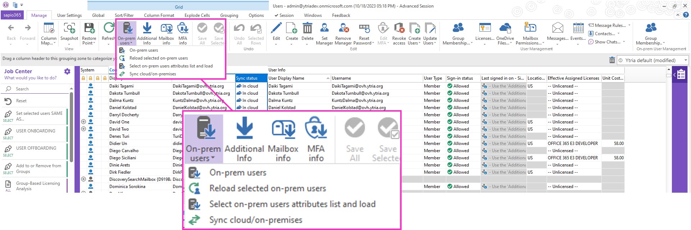Image resolution: width=691 pixels, height=230 pixels.
Task: Click the Undo All ribbon icon
Action: pyautogui.click(x=239, y=28)
